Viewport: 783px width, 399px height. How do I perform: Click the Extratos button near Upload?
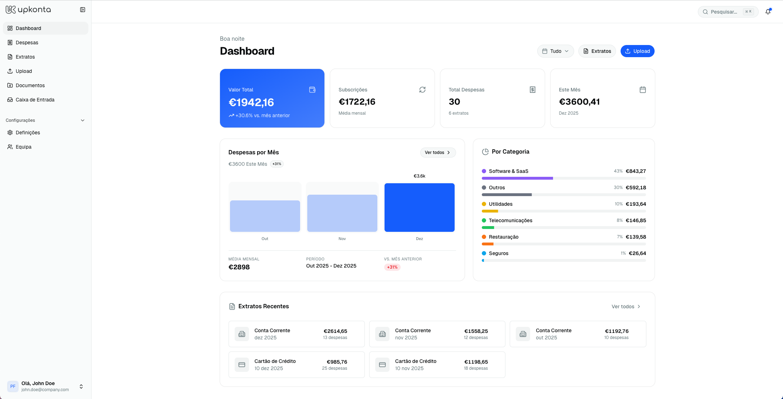coord(597,51)
